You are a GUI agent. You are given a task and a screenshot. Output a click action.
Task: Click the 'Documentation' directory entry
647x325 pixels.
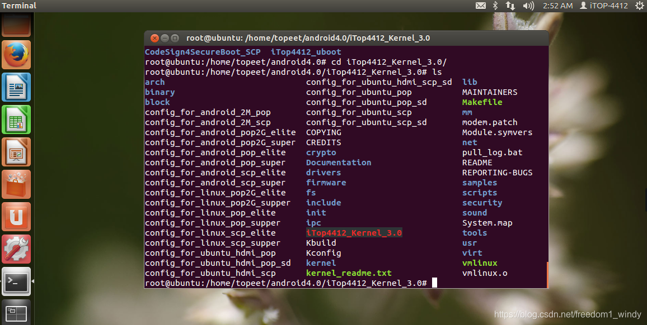coord(339,162)
